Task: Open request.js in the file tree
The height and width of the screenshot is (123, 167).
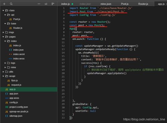Action: point(16,85)
